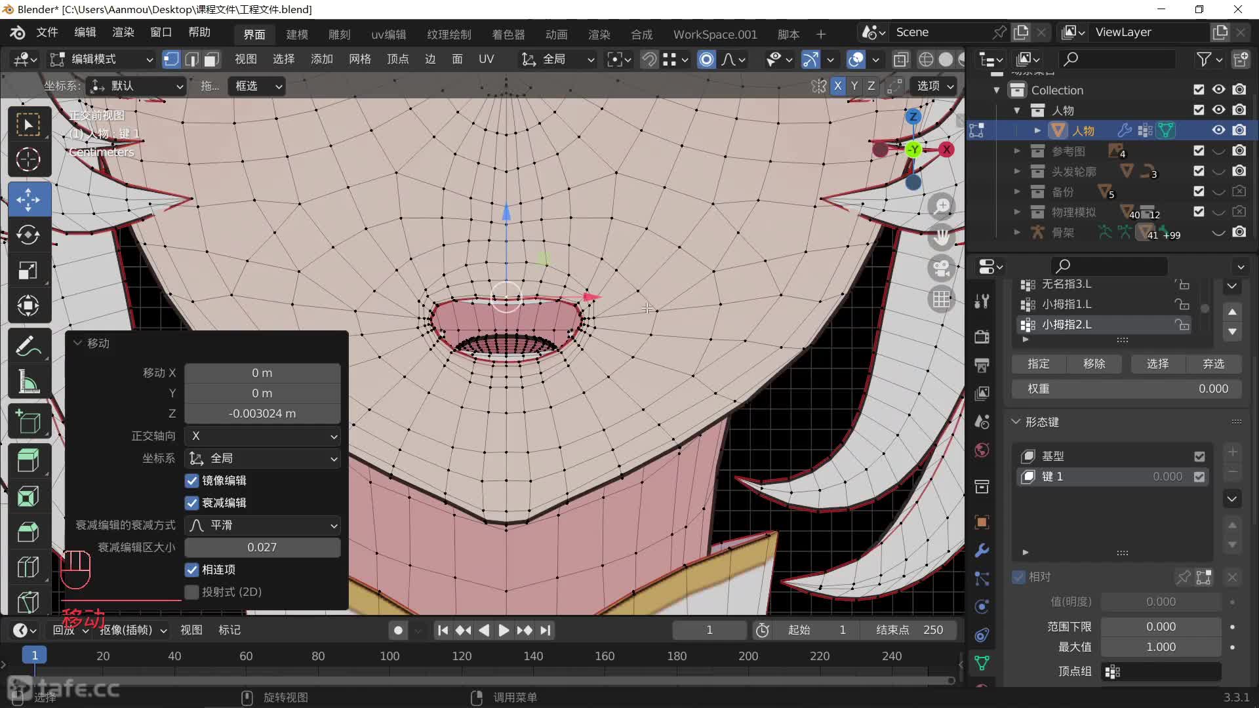1259x708 pixels.
Task: Switch to the uv编辑 workspace tab
Action: click(x=389, y=34)
